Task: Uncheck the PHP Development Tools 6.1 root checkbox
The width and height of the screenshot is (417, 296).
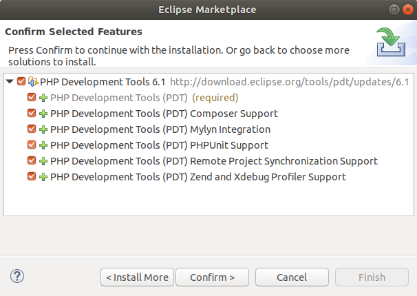Action: pyautogui.click(x=21, y=81)
